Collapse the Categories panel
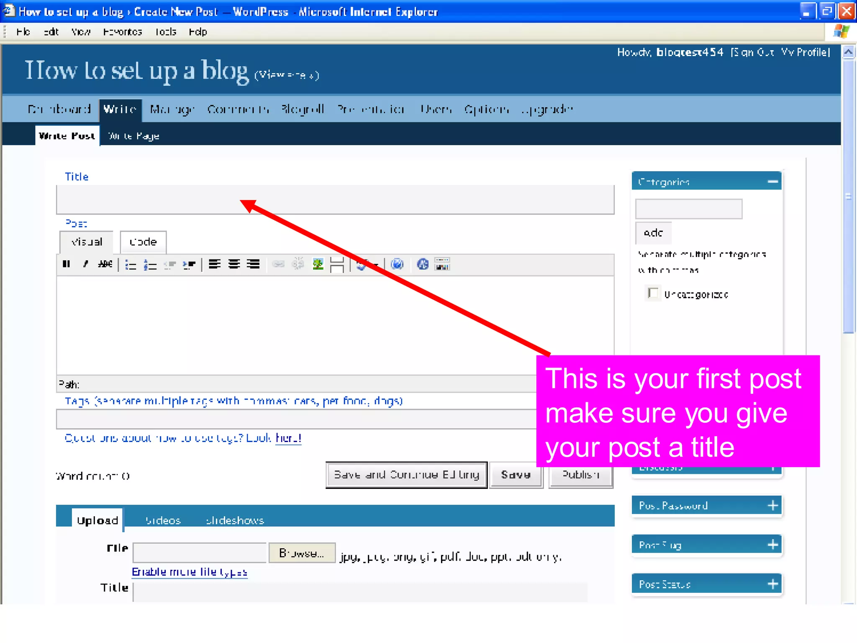 [x=772, y=182]
